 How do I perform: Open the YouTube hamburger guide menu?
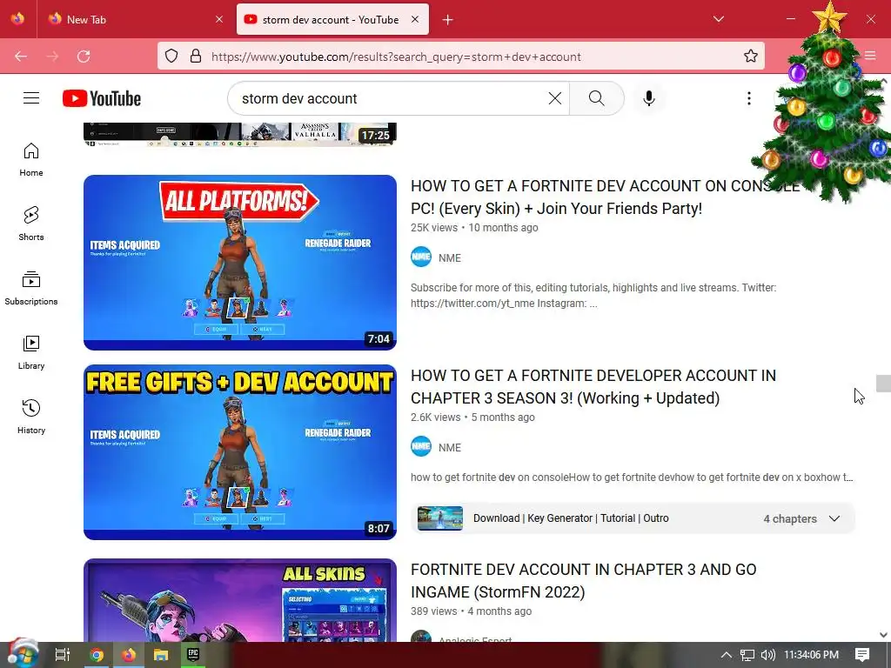pos(31,98)
